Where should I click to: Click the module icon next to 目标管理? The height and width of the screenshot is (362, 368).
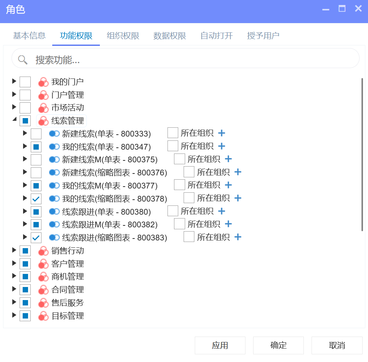(43, 316)
